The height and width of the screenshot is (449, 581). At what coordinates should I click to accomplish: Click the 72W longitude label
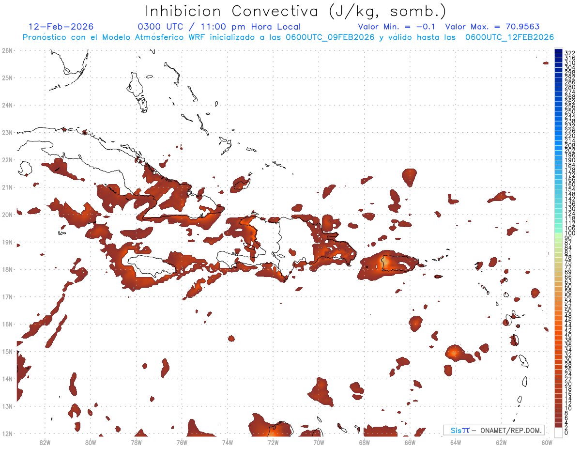273,442
